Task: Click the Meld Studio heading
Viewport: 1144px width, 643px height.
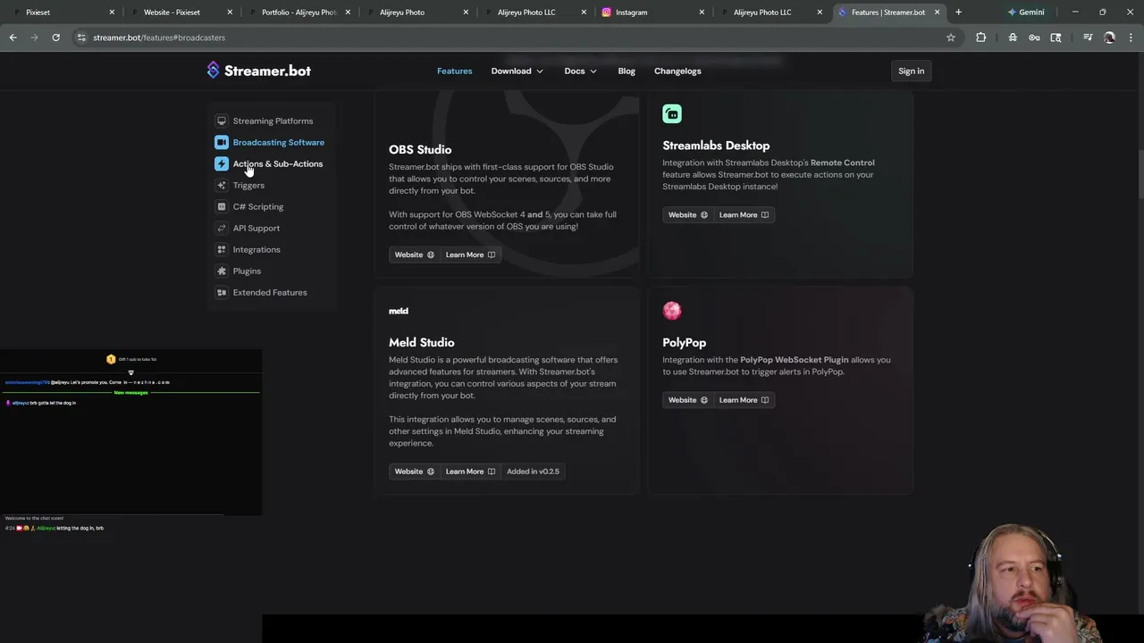Action: click(x=422, y=342)
